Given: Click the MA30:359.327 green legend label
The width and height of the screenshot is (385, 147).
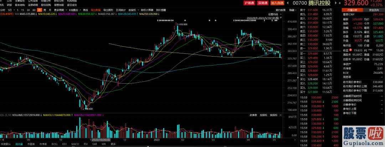Looking at the screenshot, I should 88,14.
